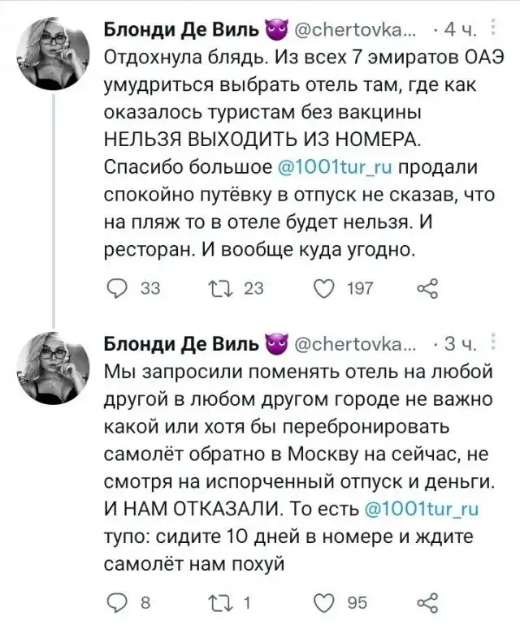Open Блонди Де Виль name on second tweet

point(182,344)
